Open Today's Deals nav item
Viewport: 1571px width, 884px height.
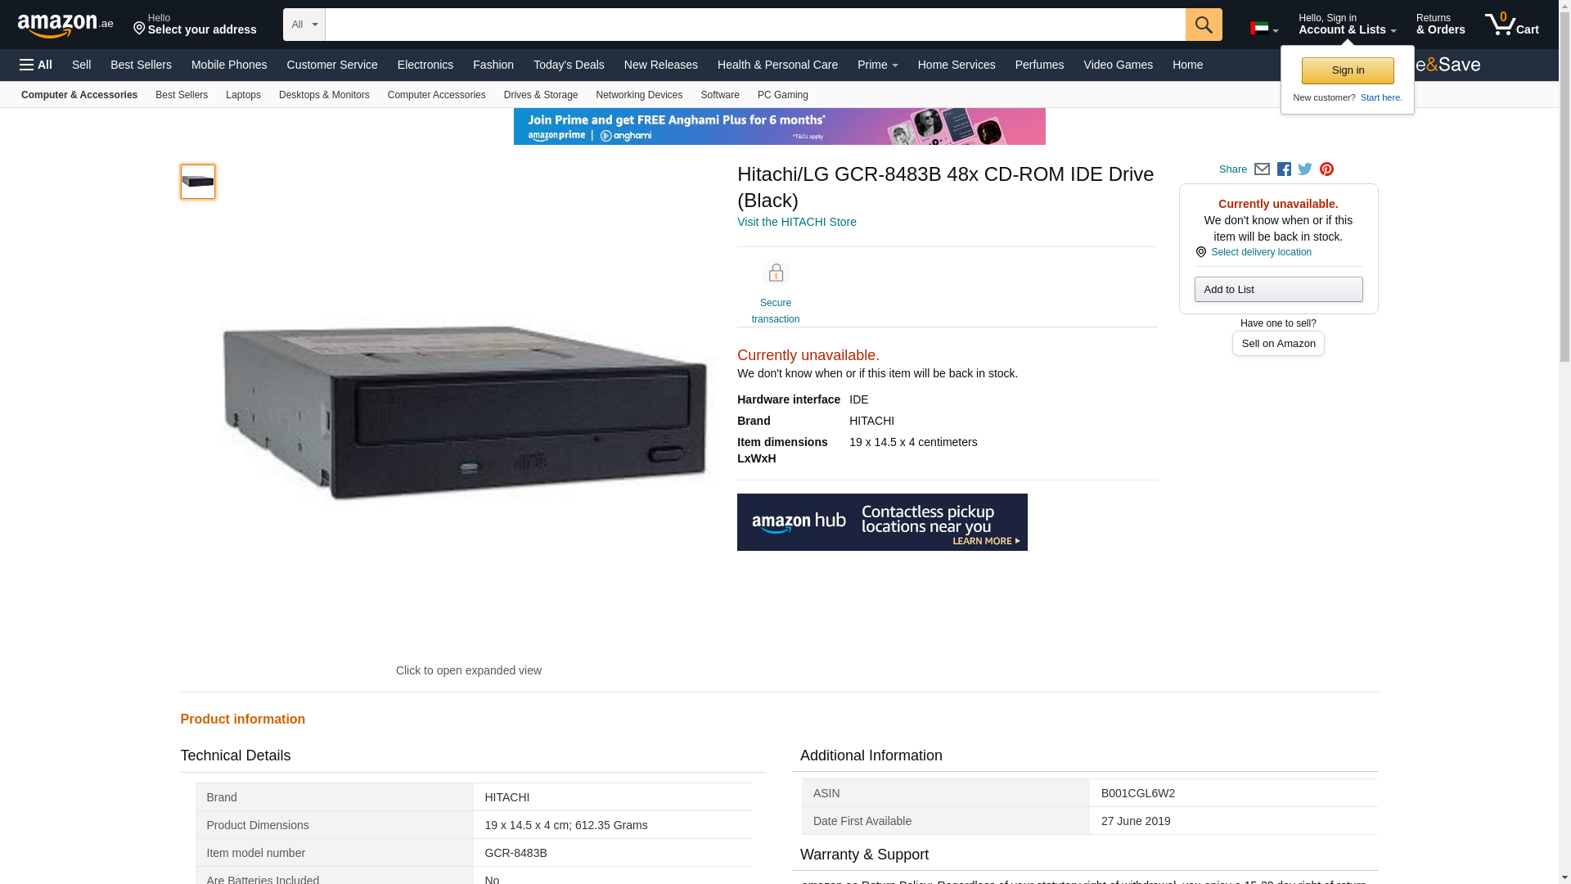[569, 65]
